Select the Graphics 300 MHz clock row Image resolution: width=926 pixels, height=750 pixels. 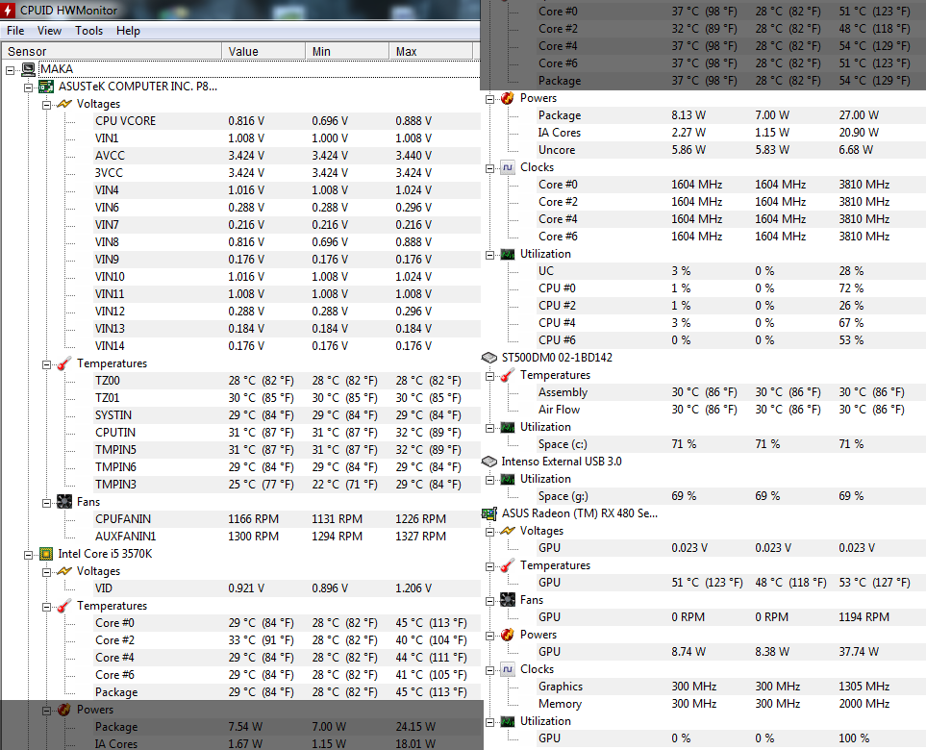pos(731,687)
